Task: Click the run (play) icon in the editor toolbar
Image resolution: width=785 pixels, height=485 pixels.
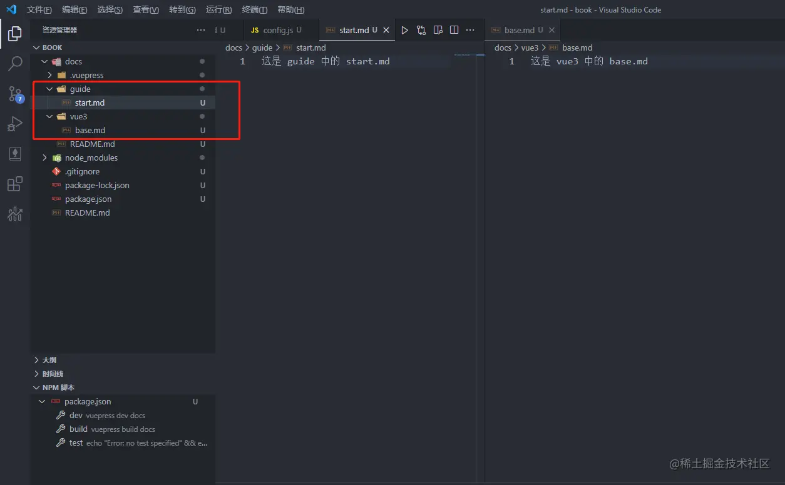Action: tap(405, 30)
